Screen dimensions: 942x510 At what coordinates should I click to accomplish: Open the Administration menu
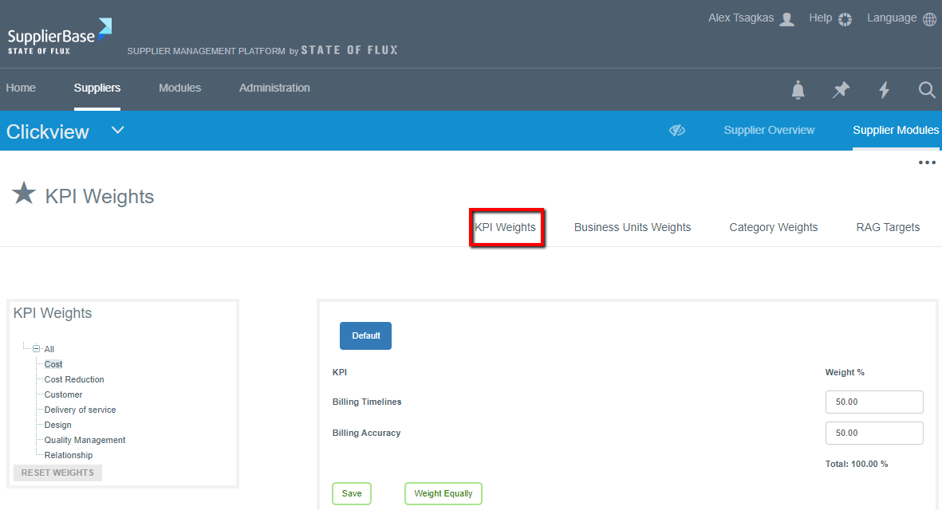(274, 88)
